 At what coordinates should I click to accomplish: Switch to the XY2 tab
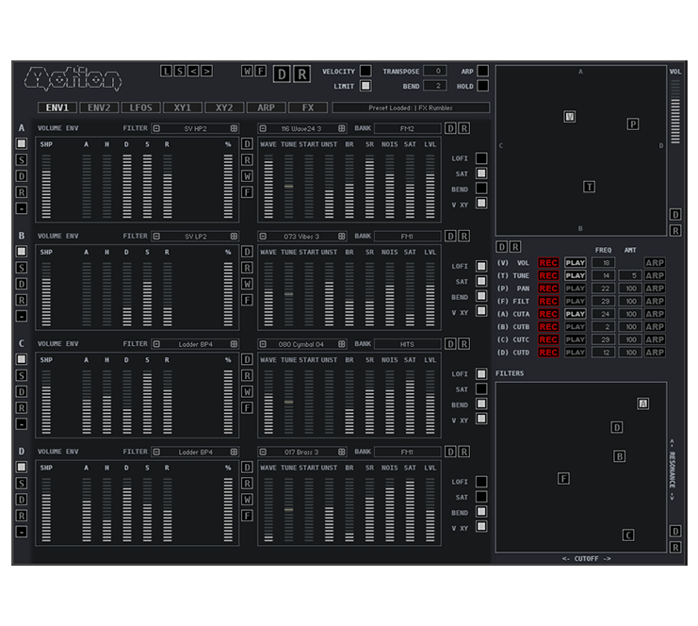click(x=224, y=107)
